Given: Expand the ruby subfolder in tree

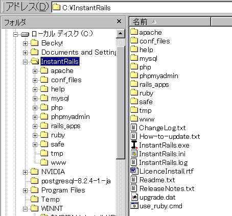Looking at the screenshot, I should tap(35, 135).
